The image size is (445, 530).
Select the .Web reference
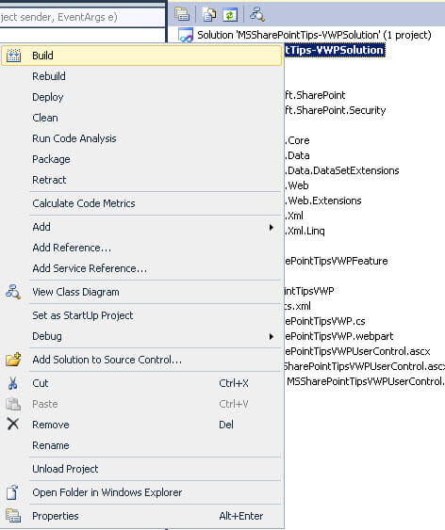[296, 185]
